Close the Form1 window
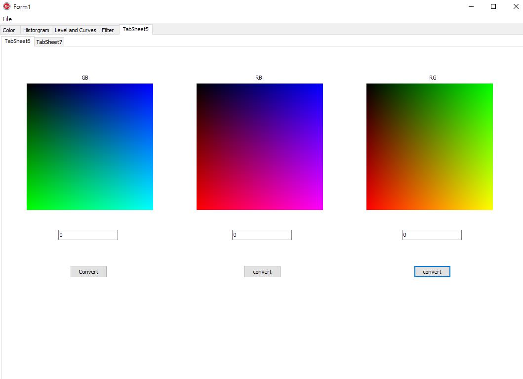The height and width of the screenshot is (379, 523). tap(516, 6)
